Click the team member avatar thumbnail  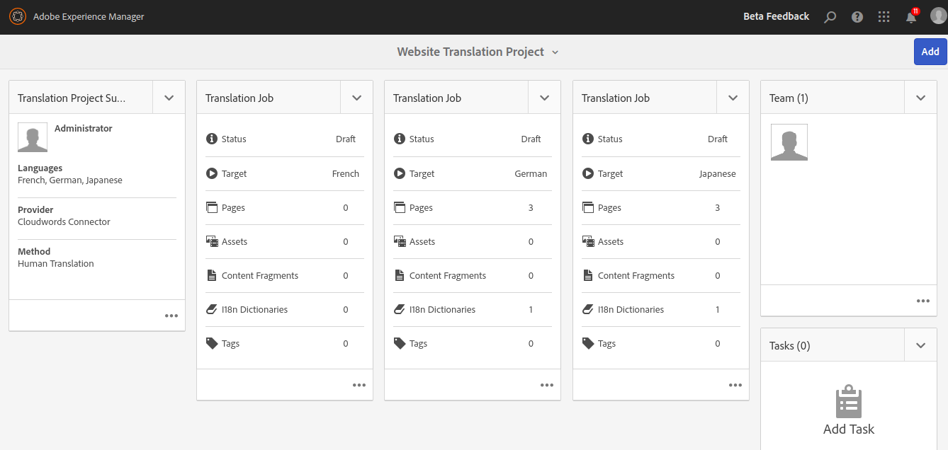[x=789, y=142]
